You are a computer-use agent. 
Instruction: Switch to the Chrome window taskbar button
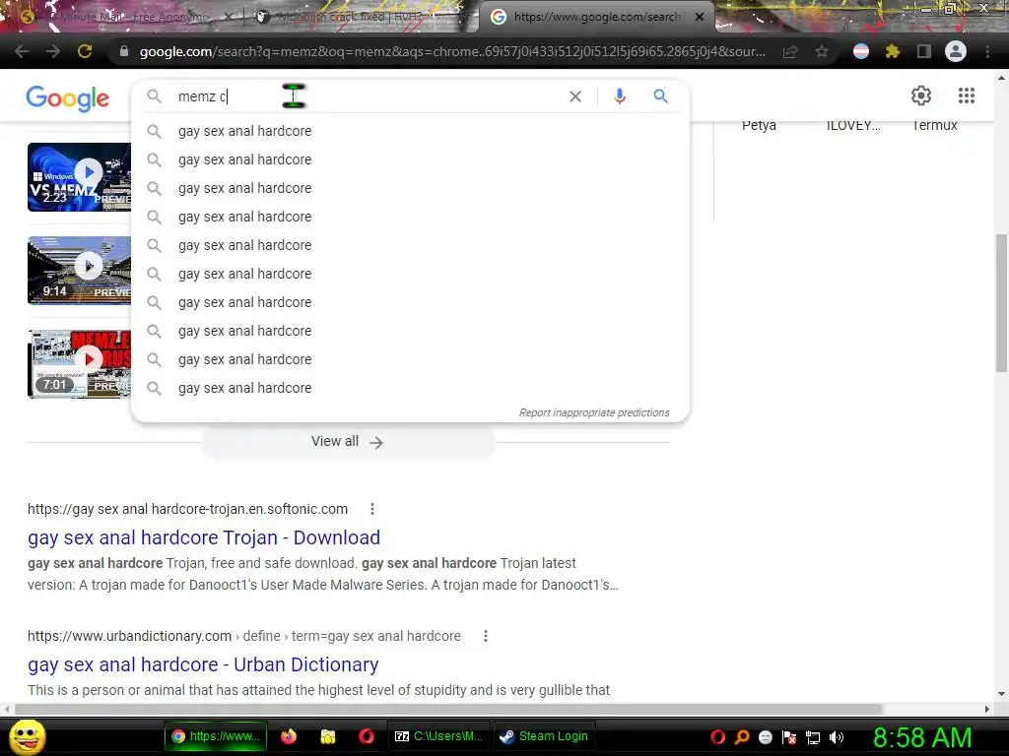point(216,736)
